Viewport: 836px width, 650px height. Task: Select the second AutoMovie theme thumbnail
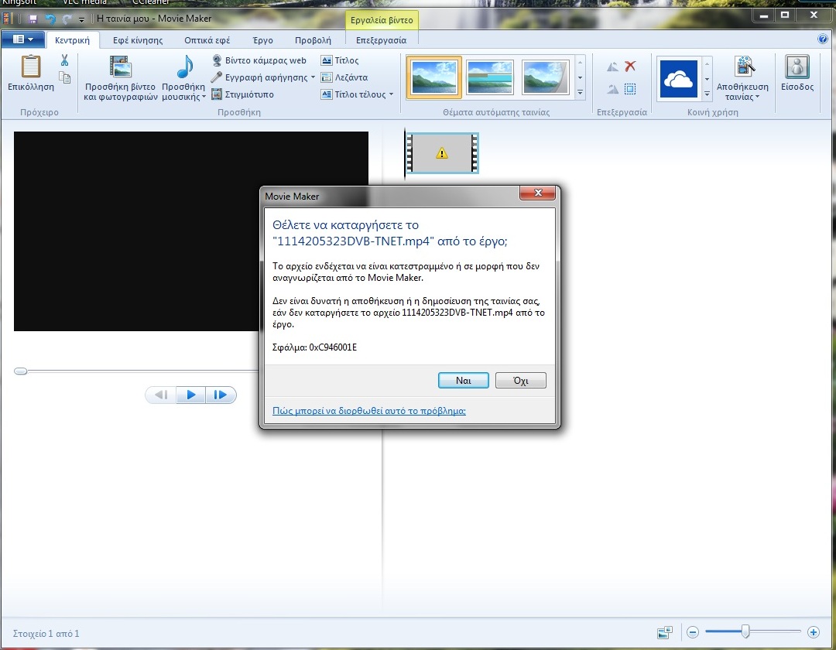(489, 77)
